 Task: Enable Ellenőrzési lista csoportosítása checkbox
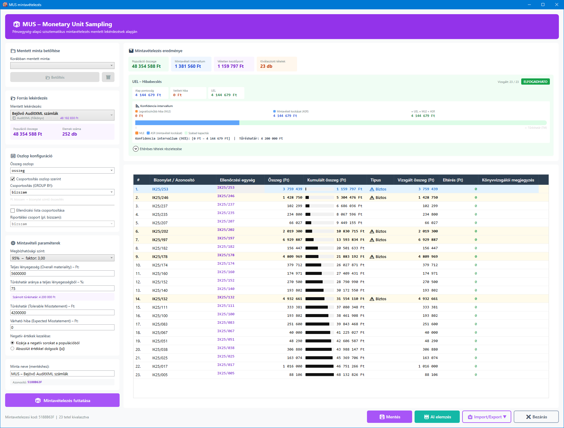point(13,210)
